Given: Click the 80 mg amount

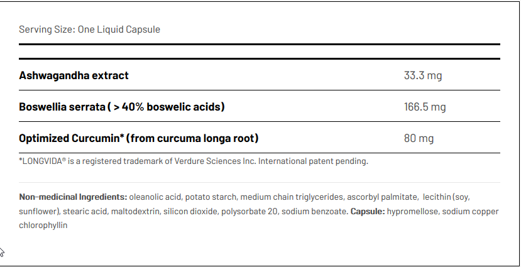Looking at the screenshot, I should pos(419,138).
